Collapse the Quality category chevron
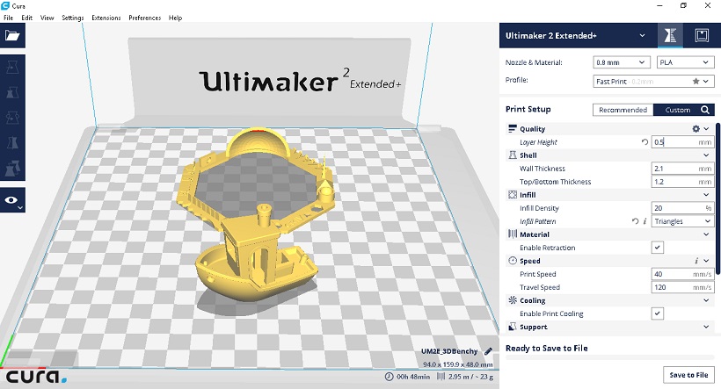The image size is (721, 389). coord(707,129)
